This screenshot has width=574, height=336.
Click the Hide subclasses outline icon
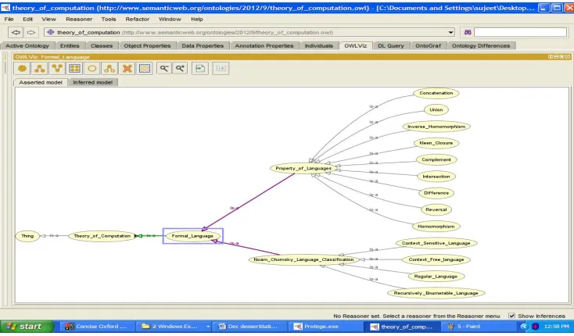109,68
